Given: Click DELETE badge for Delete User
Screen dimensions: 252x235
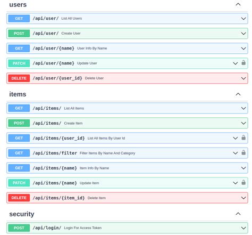Looking at the screenshot, I should pos(19,78).
